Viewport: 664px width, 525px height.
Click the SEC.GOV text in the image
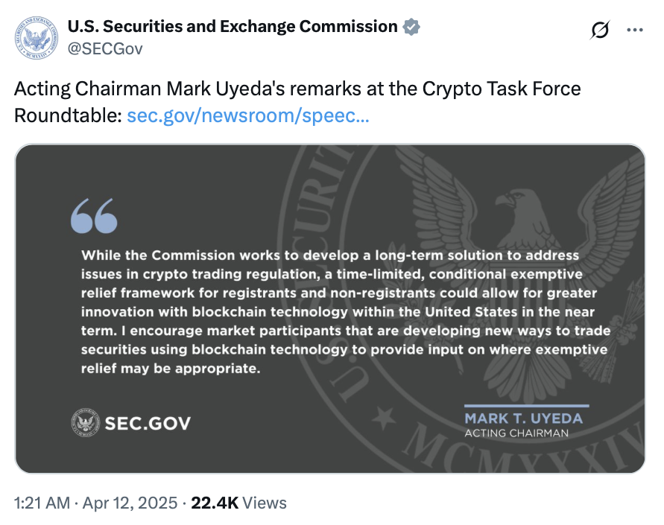(x=148, y=424)
